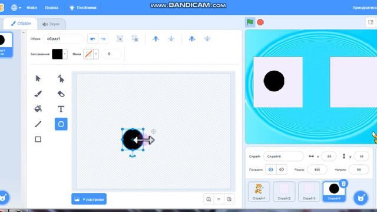This screenshot has height=212, width=377.
Task: Select the Circle tool
Action: click(61, 124)
